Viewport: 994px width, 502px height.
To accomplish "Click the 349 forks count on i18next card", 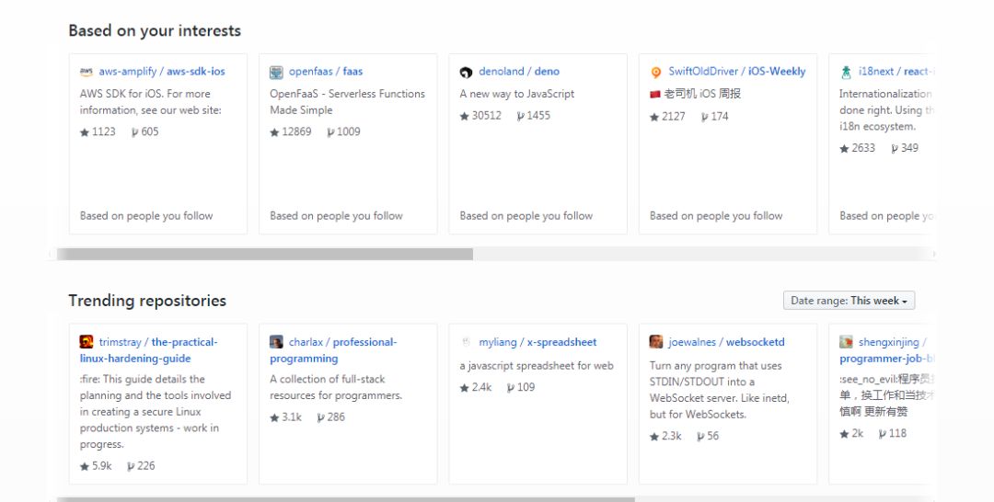I will [909, 148].
